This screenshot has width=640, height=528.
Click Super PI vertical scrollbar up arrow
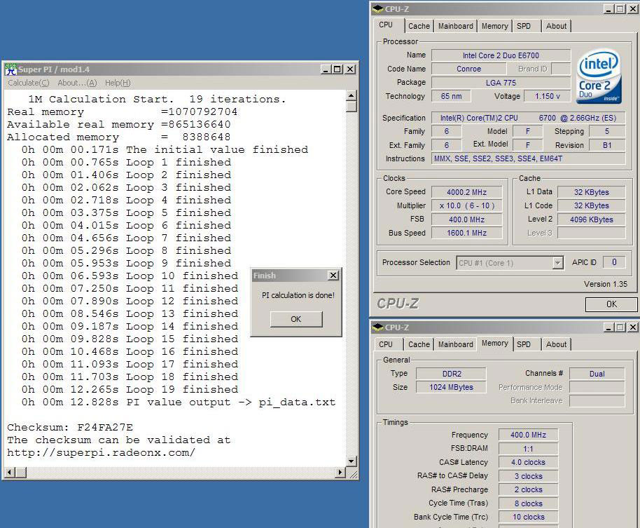(x=351, y=95)
